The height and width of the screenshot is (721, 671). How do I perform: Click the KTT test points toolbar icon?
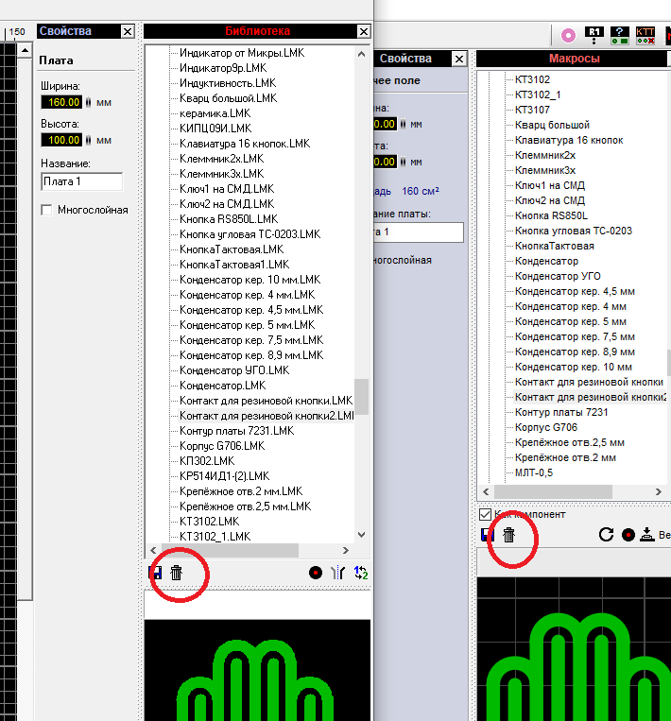tap(645, 36)
